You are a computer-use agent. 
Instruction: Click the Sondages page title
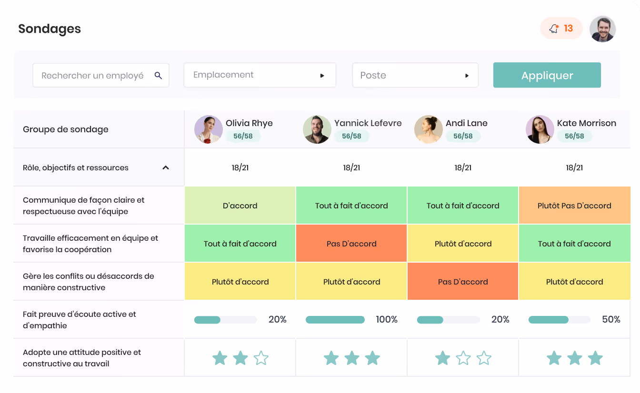point(50,29)
